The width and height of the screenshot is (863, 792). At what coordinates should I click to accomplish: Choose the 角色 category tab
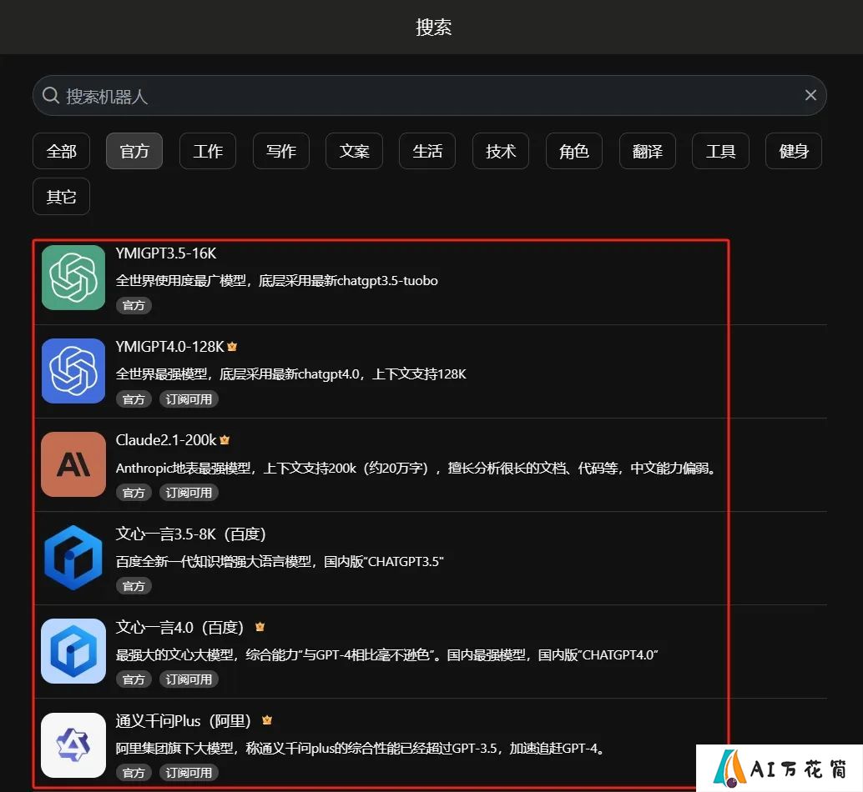(x=573, y=151)
